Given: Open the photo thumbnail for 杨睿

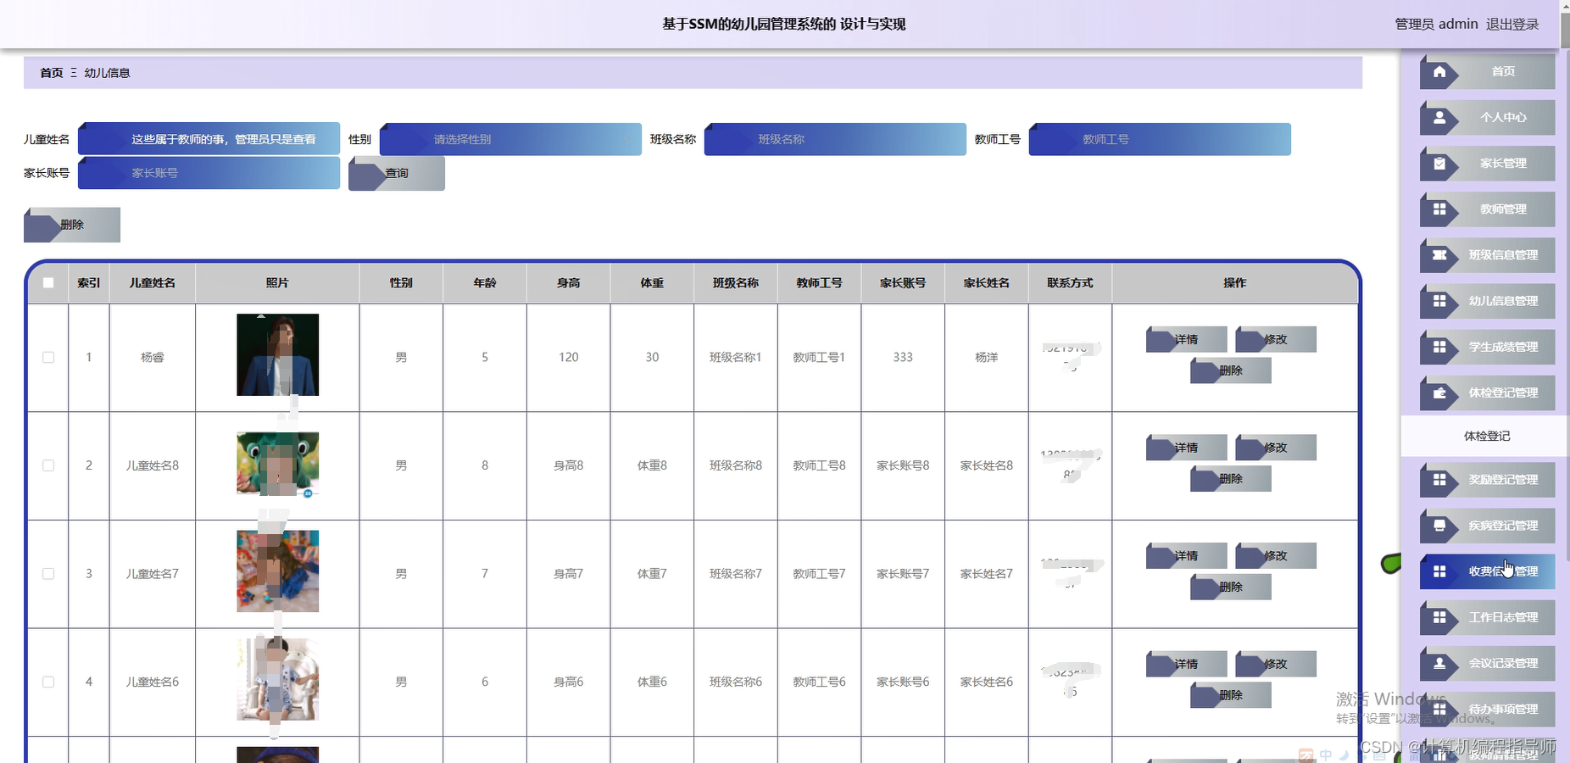Looking at the screenshot, I should [x=277, y=354].
